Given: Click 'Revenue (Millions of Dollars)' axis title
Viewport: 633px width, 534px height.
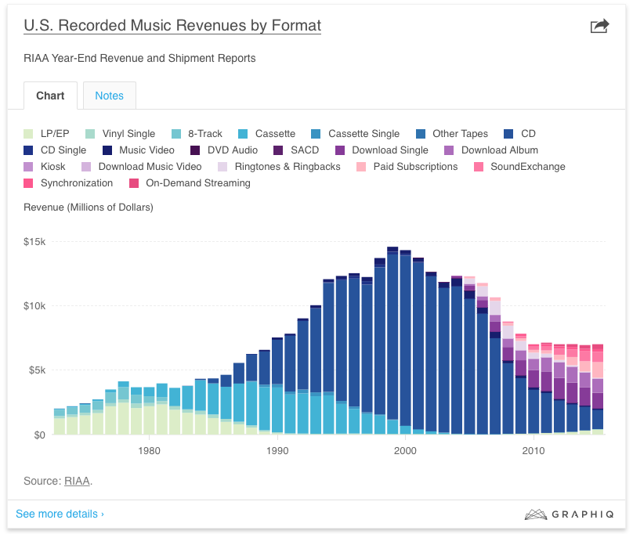Looking at the screenshot, I should pyautogui.click(x=89, y=207).
